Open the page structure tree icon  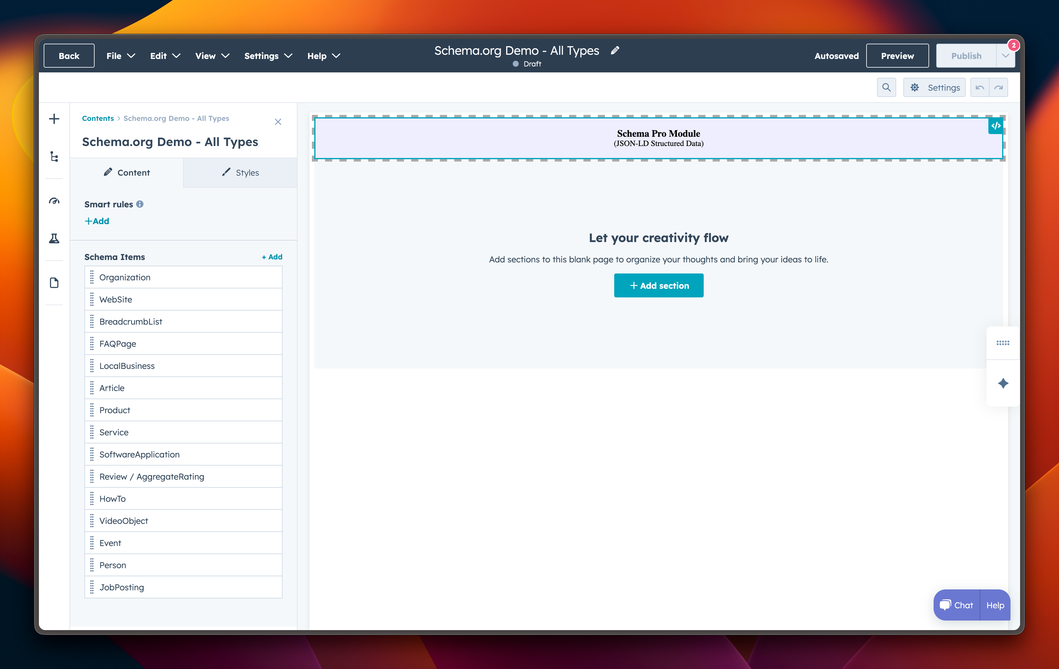(54, 156)
